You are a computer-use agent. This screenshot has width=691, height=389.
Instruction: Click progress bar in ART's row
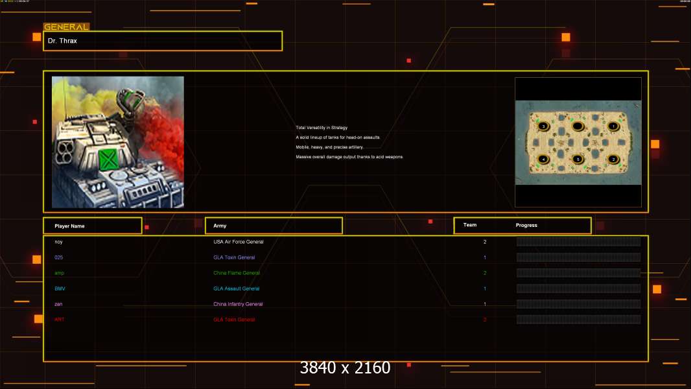tap(579, 320)
